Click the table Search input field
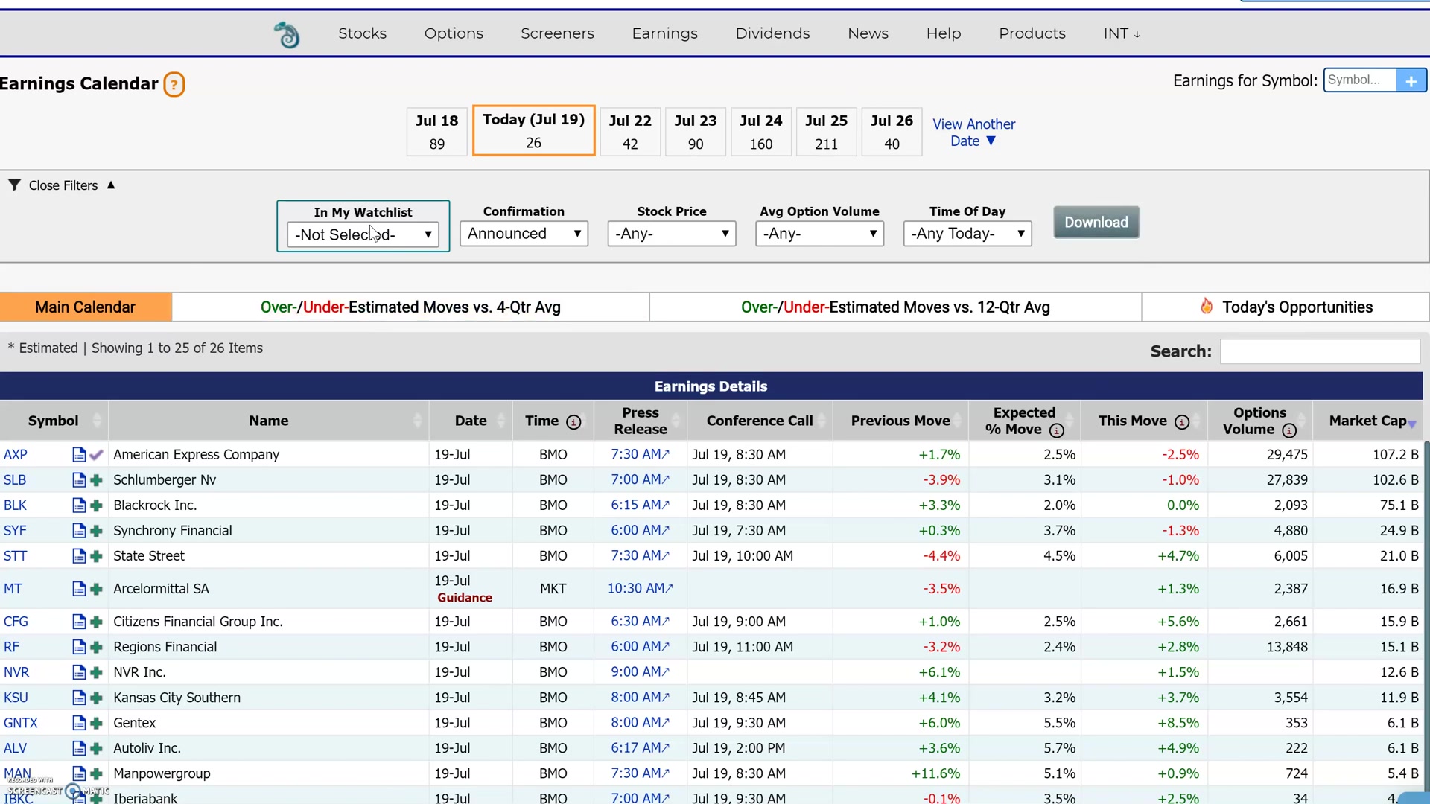This screenshot has width=1430, height=804. click(x=1319, y=351)
